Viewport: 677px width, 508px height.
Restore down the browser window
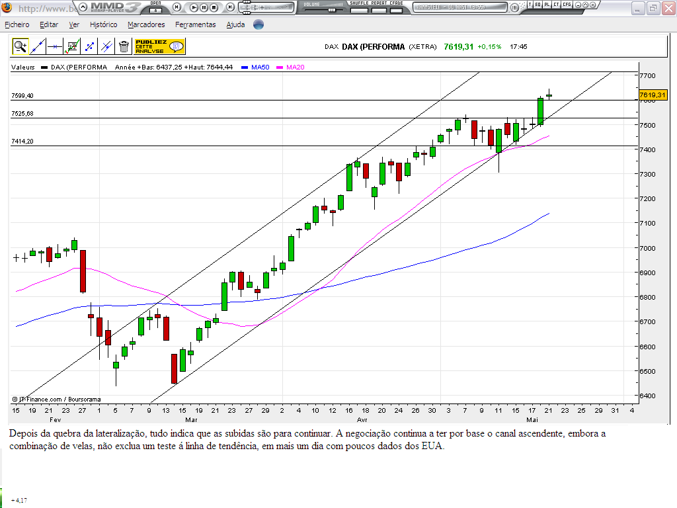[653, 8]
